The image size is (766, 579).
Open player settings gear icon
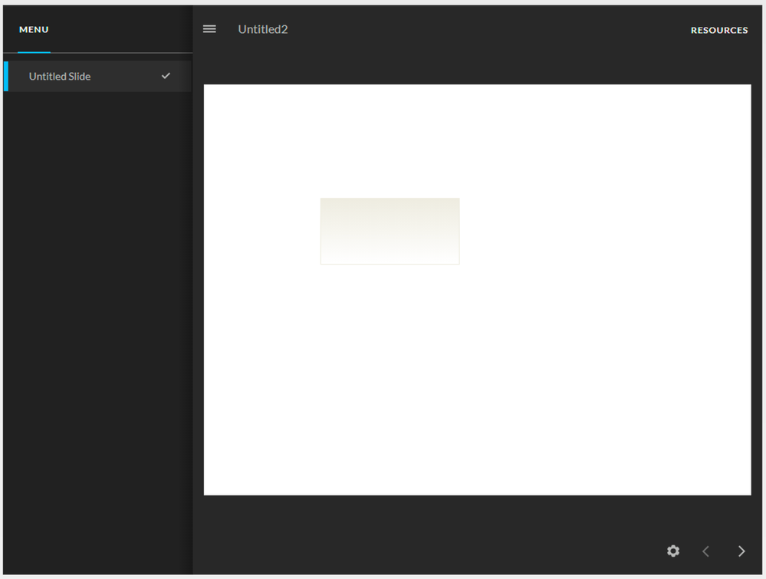point(673,551)
